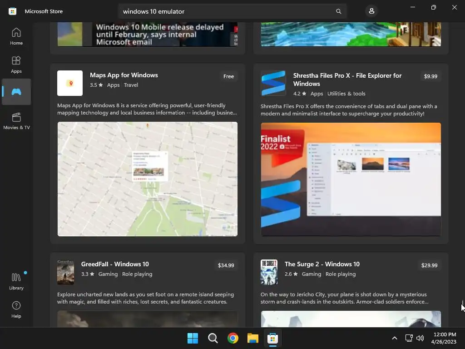465x349 pixels.
Task: Click the Travel category under Maps App
Action: 131,85
